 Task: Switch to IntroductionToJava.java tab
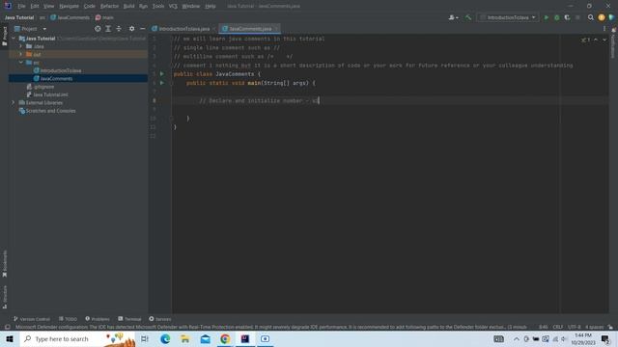point(183,29)
